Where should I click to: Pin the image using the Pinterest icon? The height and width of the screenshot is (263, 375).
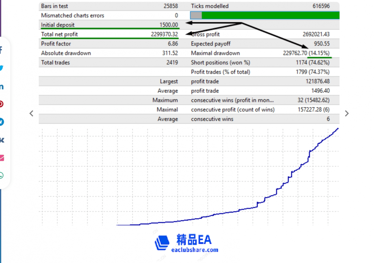2,104
